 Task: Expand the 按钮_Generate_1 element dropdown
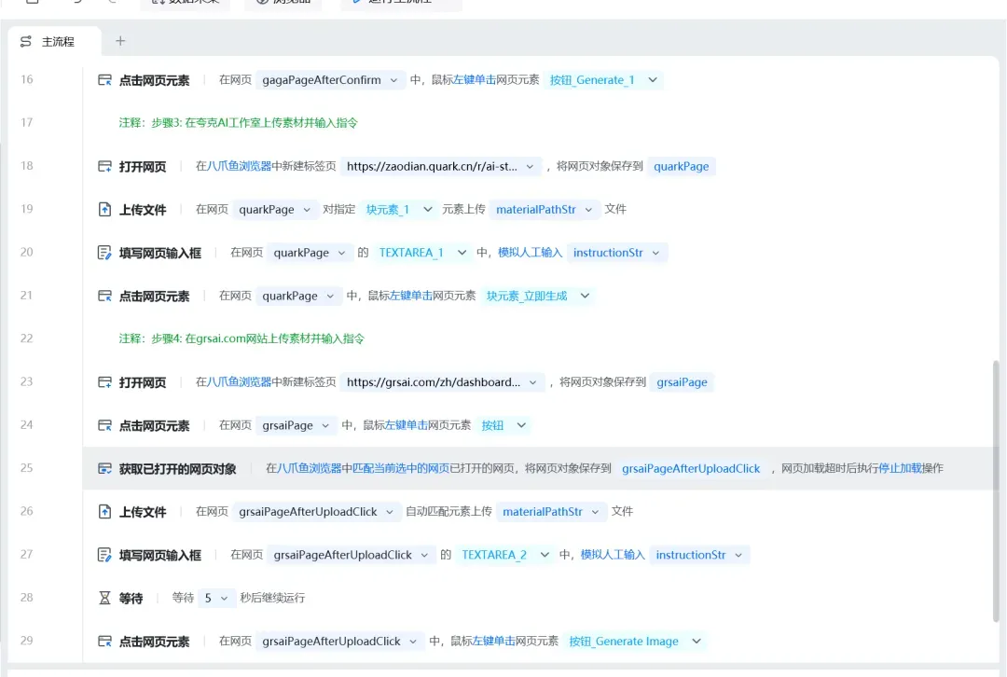pyautogui.click(x=653, y=80)
